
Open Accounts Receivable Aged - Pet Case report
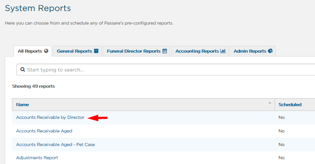[55, 145]
